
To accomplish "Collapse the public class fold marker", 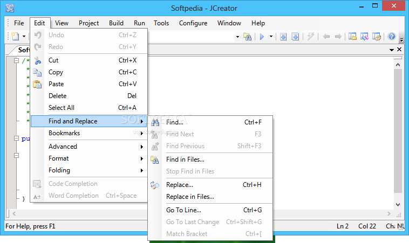I will (x=16, y=138).
